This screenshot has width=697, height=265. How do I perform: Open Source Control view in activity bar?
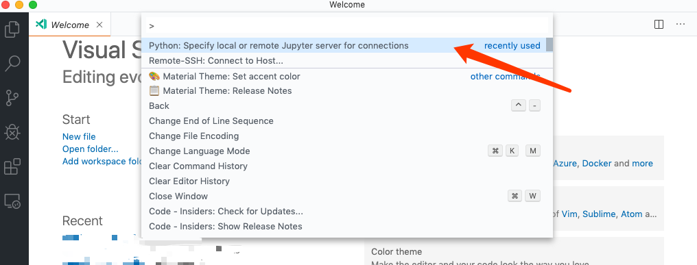[x=12, y=98]
